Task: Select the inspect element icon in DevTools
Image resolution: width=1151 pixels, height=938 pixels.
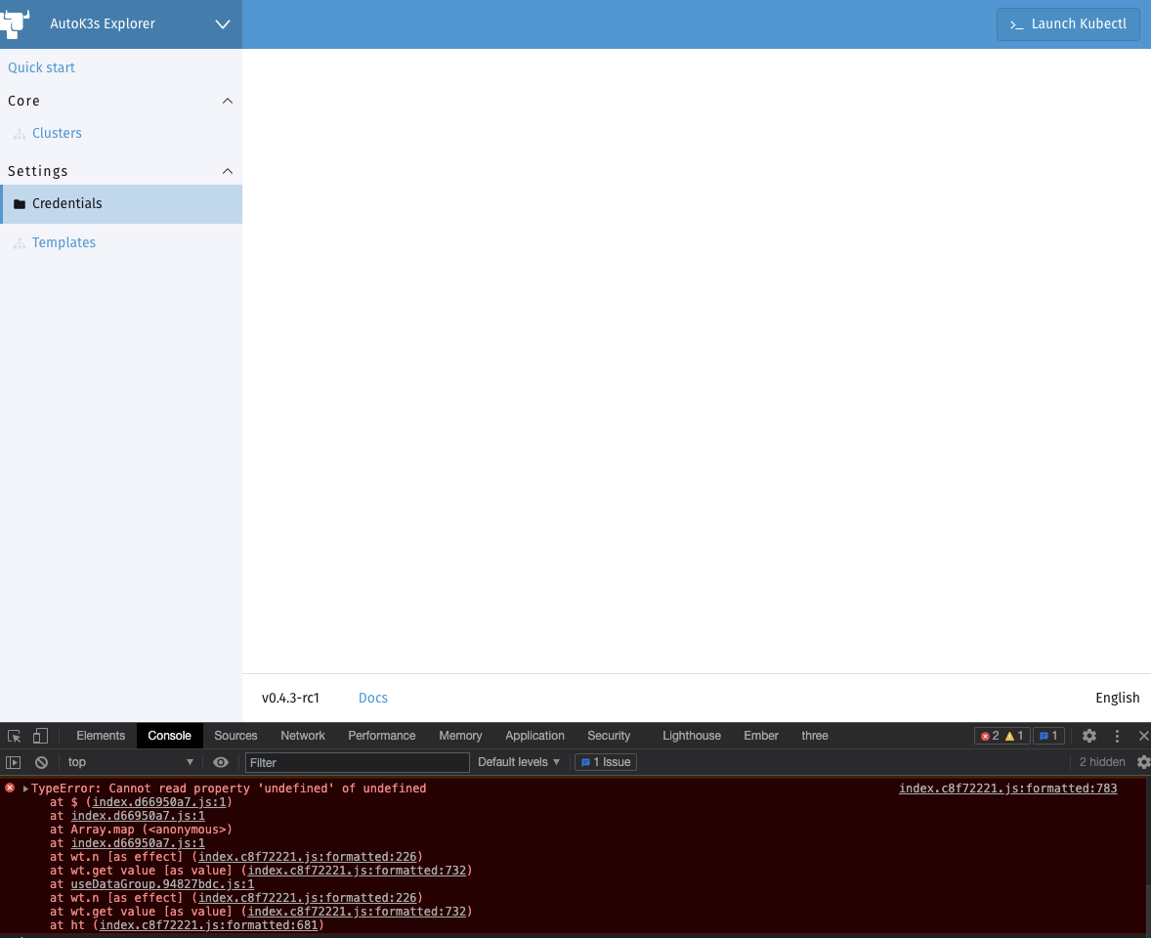Action: (14, 735)
